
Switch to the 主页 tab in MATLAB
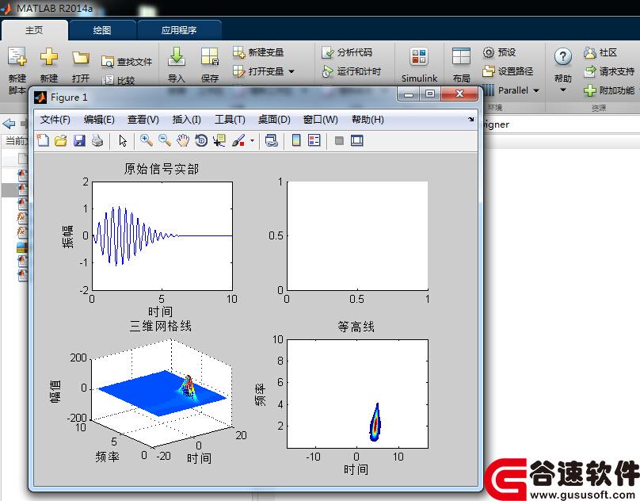pos(34,30)
